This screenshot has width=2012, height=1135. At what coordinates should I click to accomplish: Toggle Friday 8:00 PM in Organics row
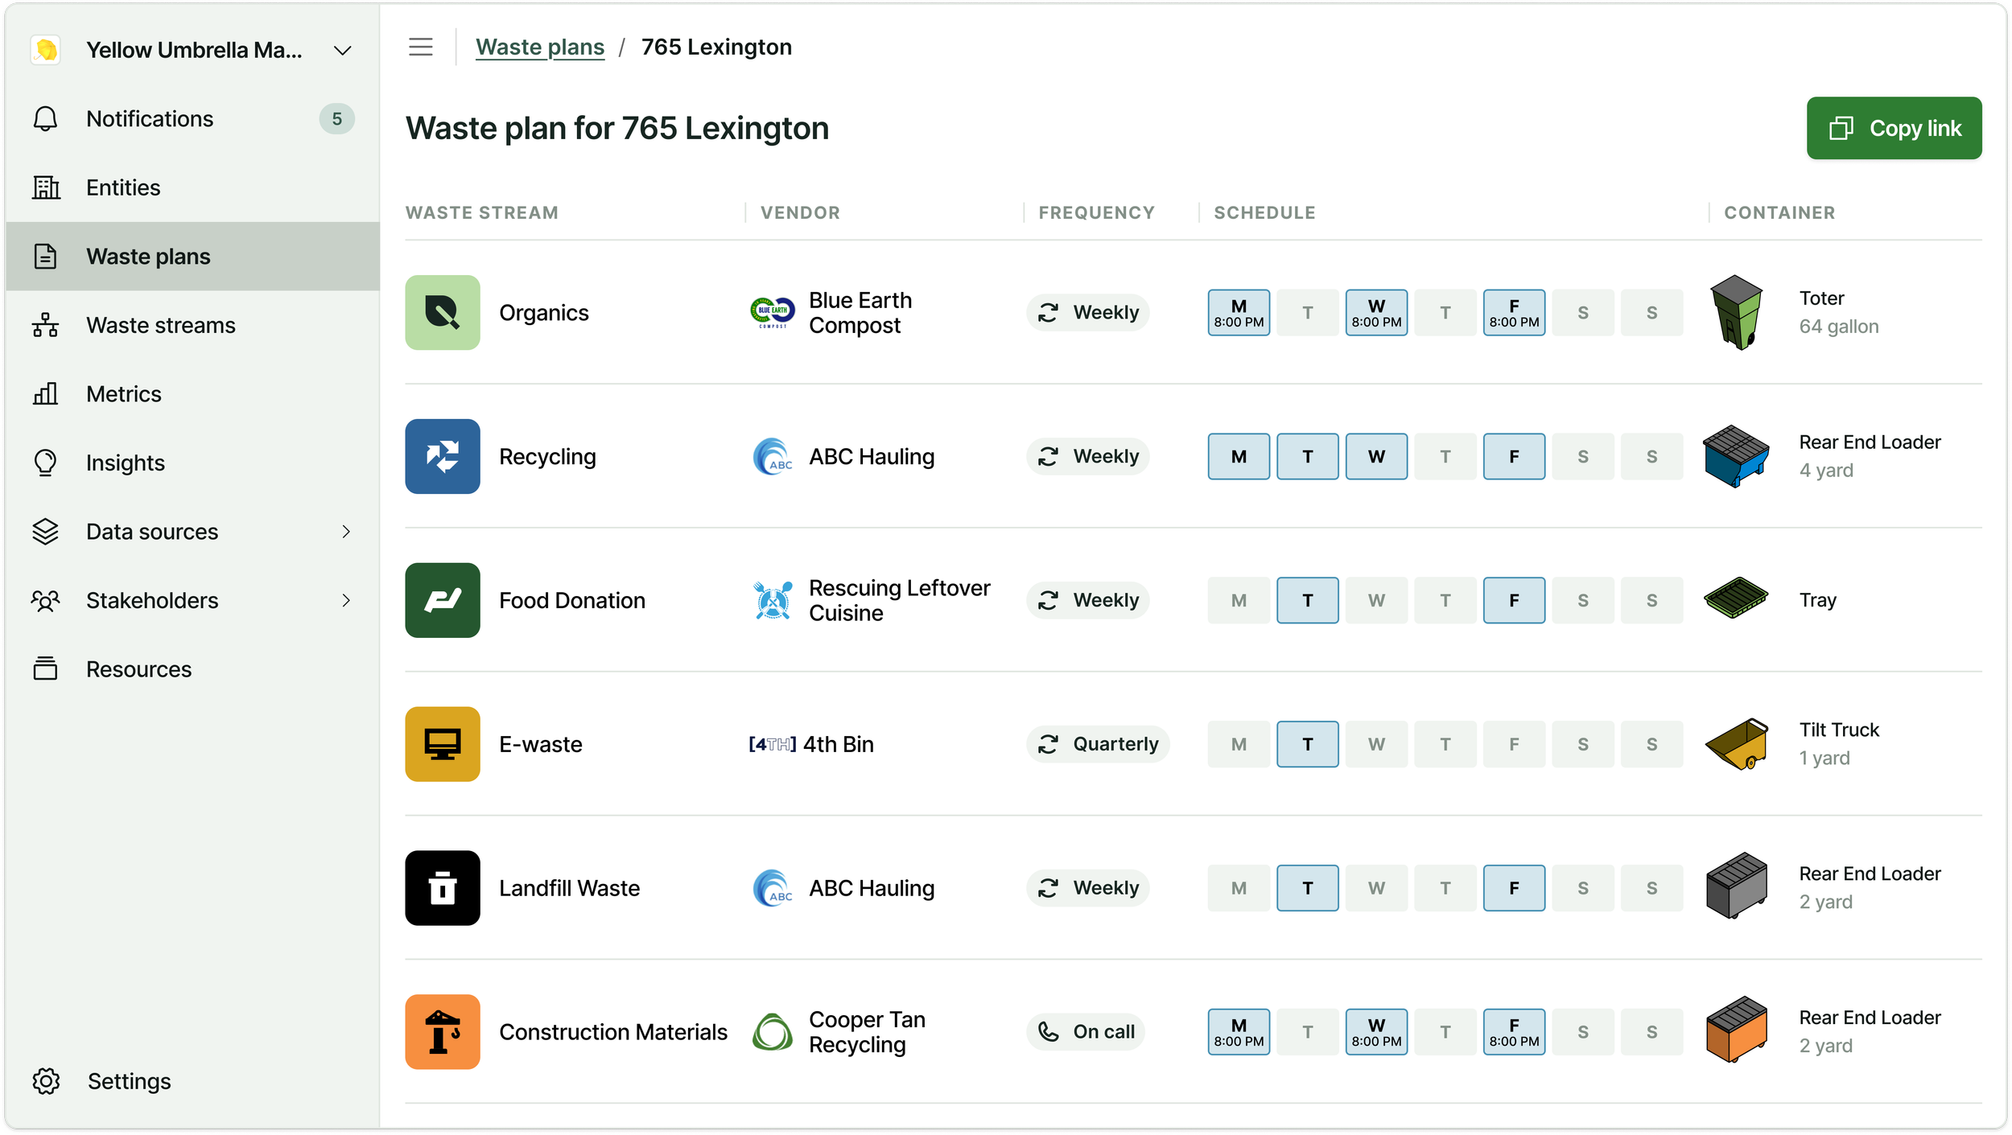pos(1514,313)
